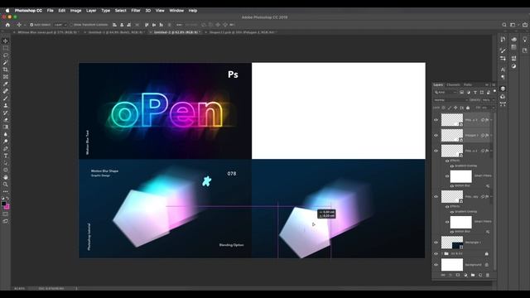The height and width of the screenshot is (298, 530).
Task: Create a new group with folder icon
Action: pos(473,275)
